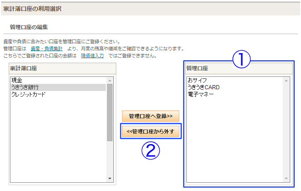Click the 家計簿口座 list scrollbar thumb
This screenshot has height=191, width=301.
[110, 113]
